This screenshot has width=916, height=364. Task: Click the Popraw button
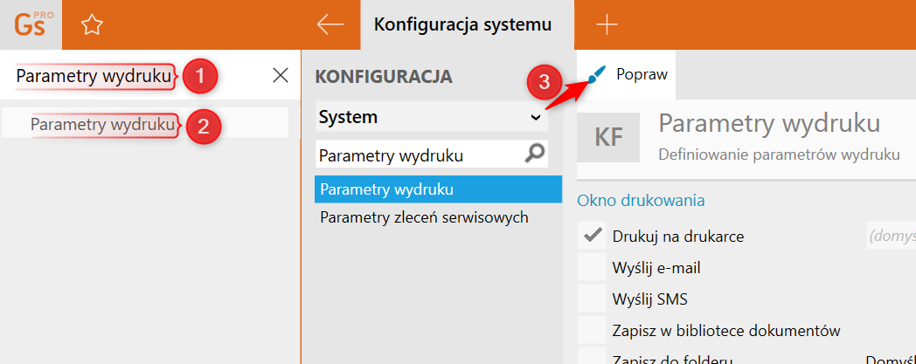point(641,75)
